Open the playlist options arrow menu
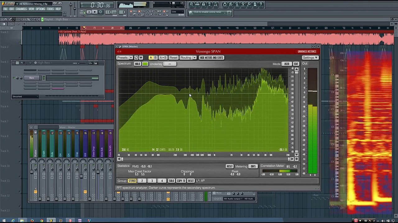398x223 pixels. tap(2, 20)
